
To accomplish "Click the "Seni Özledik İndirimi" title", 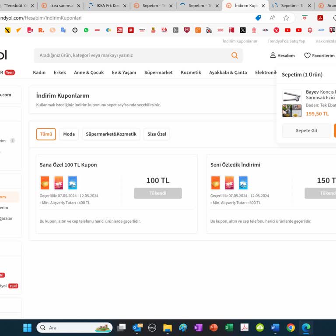I will coord(235,165).
